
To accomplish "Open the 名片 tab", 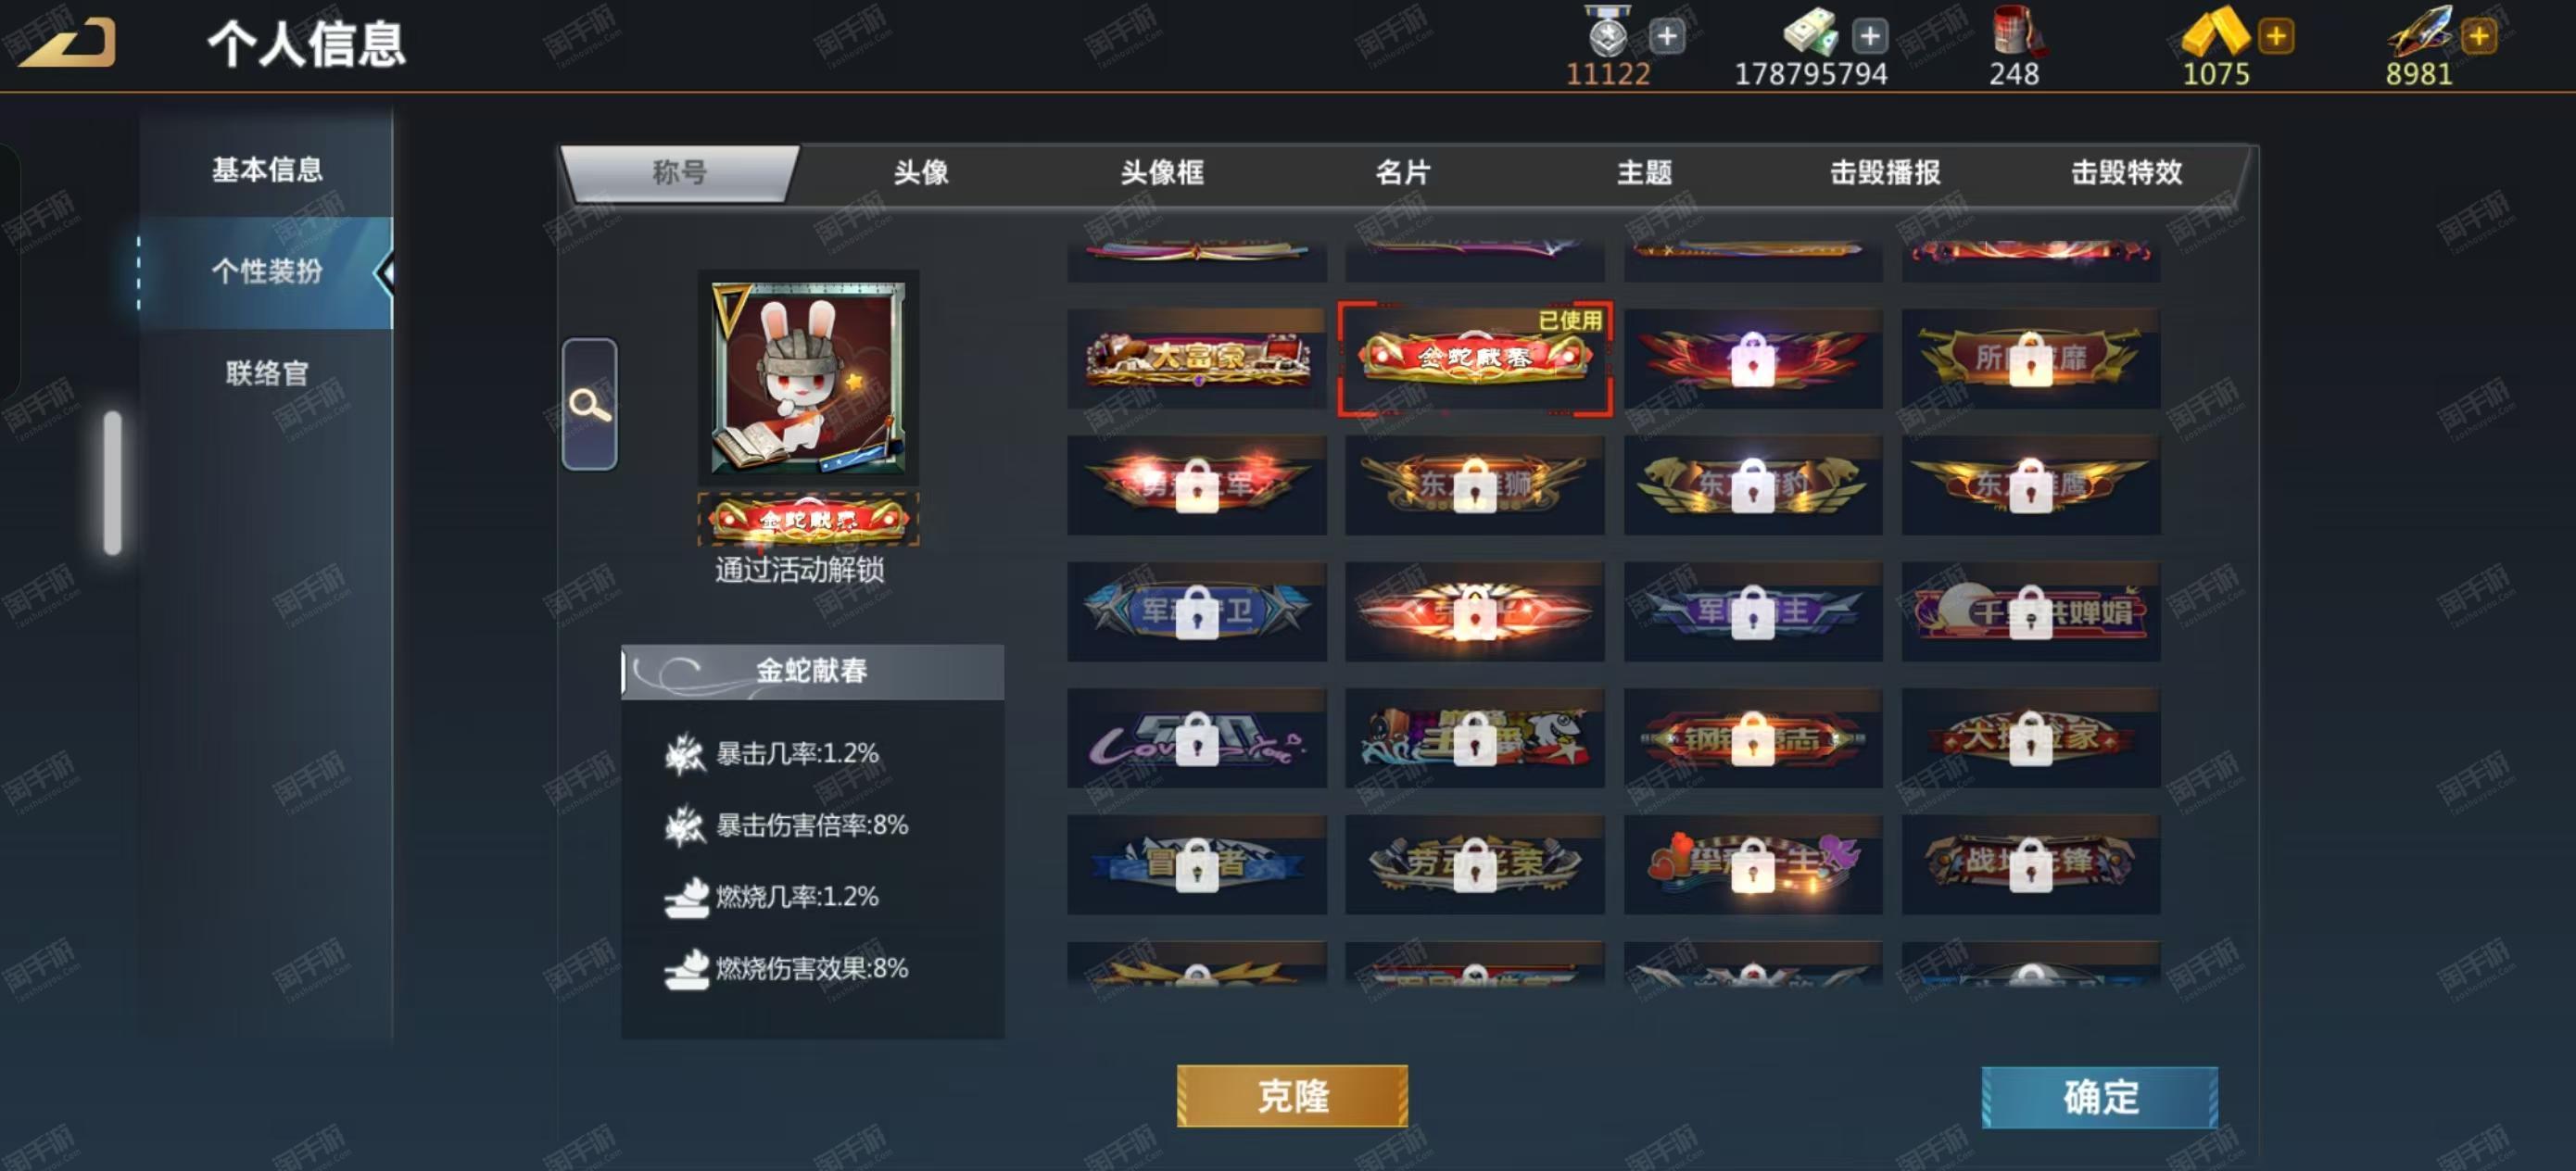I will click(1402, 173).
